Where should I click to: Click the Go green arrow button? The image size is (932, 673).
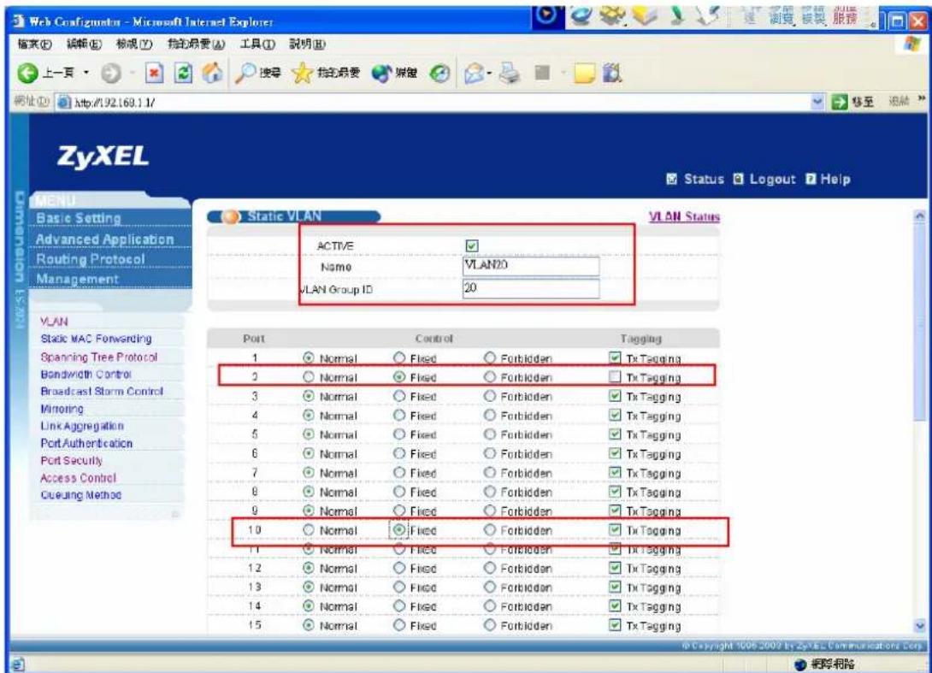coord(839,102)
